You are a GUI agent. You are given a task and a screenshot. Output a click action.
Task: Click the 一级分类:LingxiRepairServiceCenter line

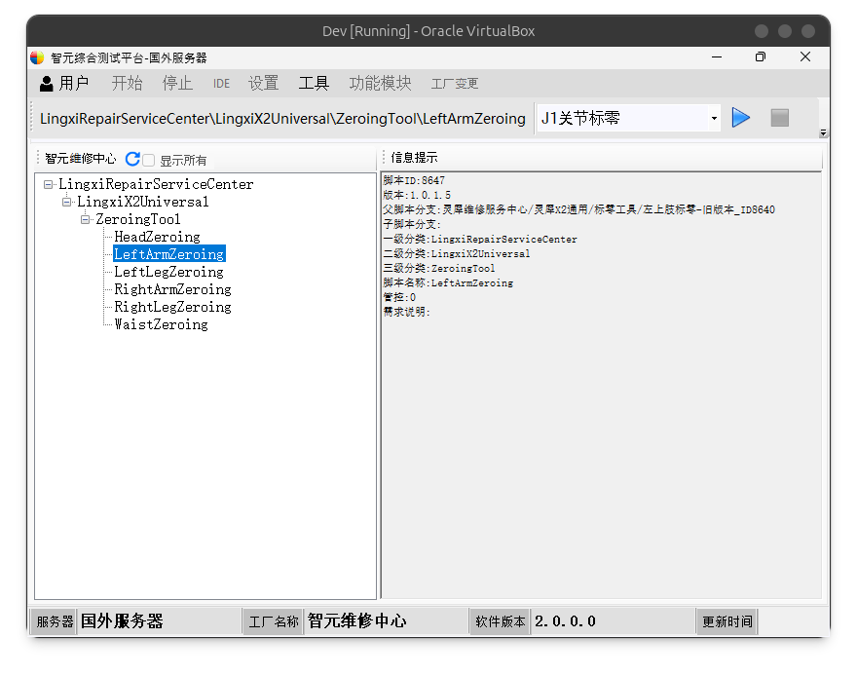(480, 240)
